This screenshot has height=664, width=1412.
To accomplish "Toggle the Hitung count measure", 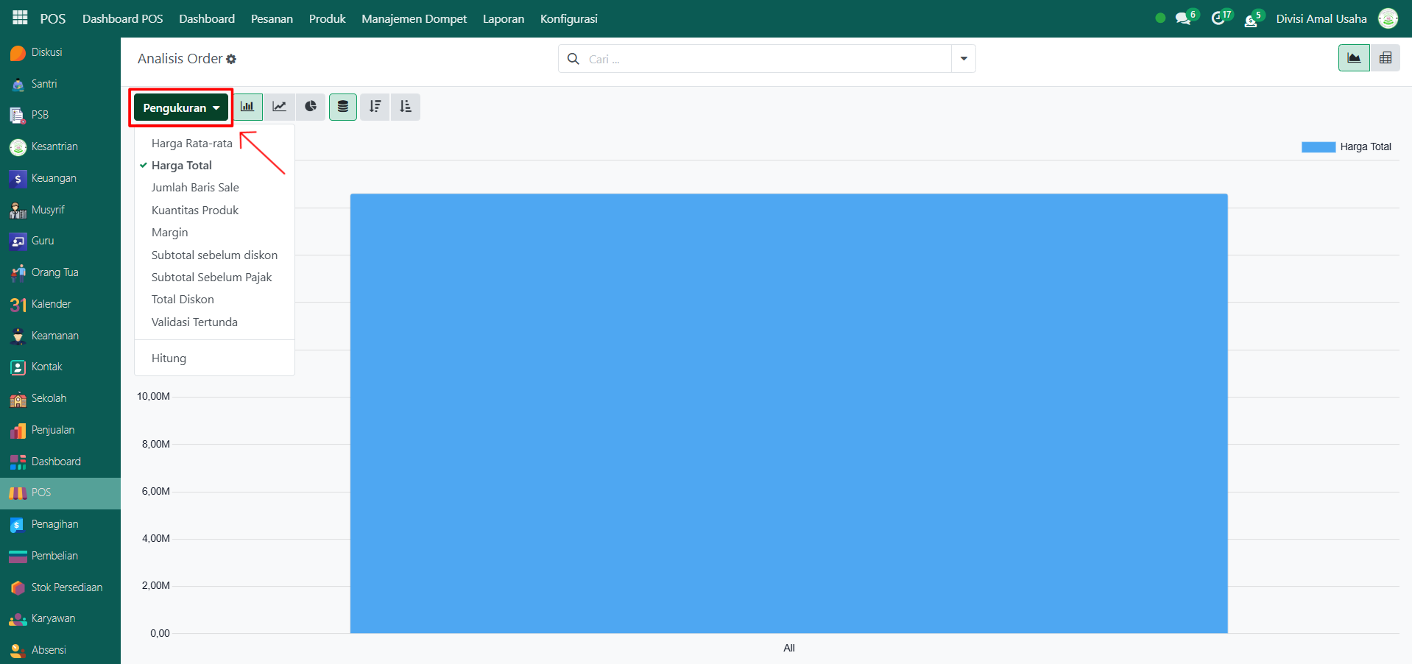I will 169,359.
